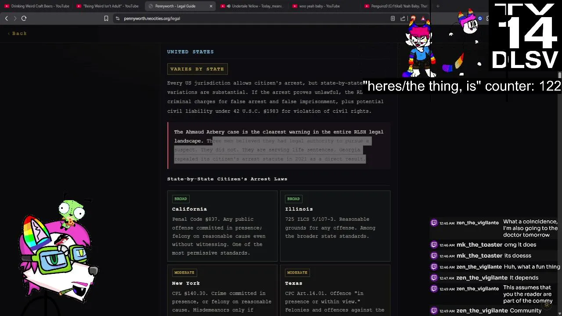Close the Pennyworth - Legal Guide tab
Screen dimensions: 562x316
click(211, 6)
